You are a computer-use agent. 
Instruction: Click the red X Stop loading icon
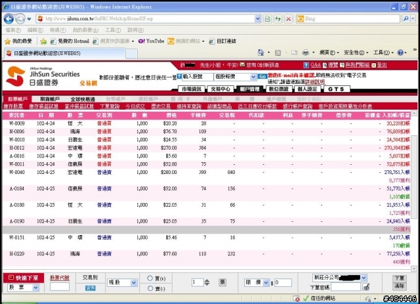(288, 18)
